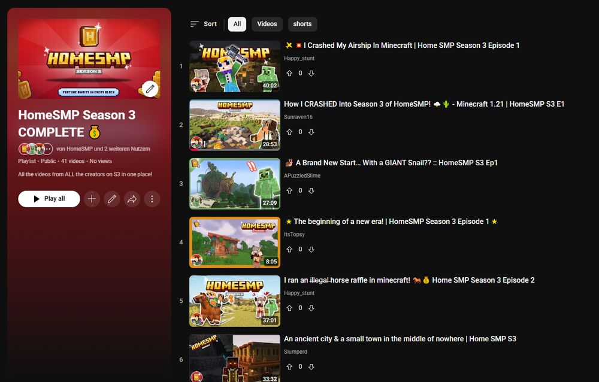Click Play all button

tap(49, 199)
